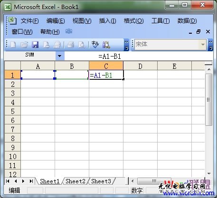Select row 1 header
The height and width of the screenshot is (198, 217).
pyautogui.click(x=13, y=75)
